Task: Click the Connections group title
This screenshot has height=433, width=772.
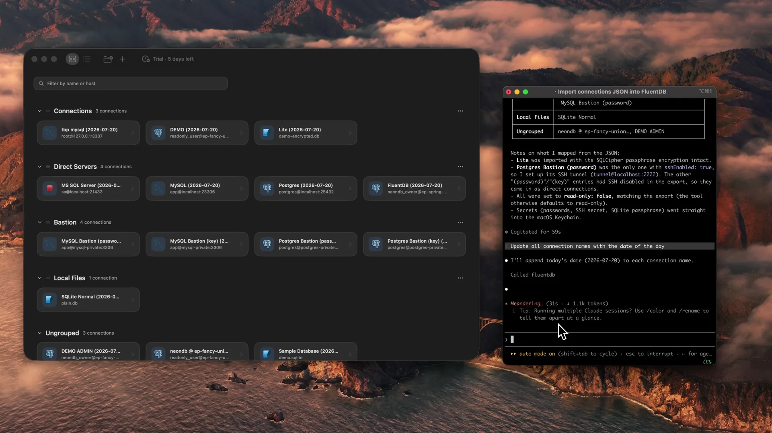Action: pos(73,111)
